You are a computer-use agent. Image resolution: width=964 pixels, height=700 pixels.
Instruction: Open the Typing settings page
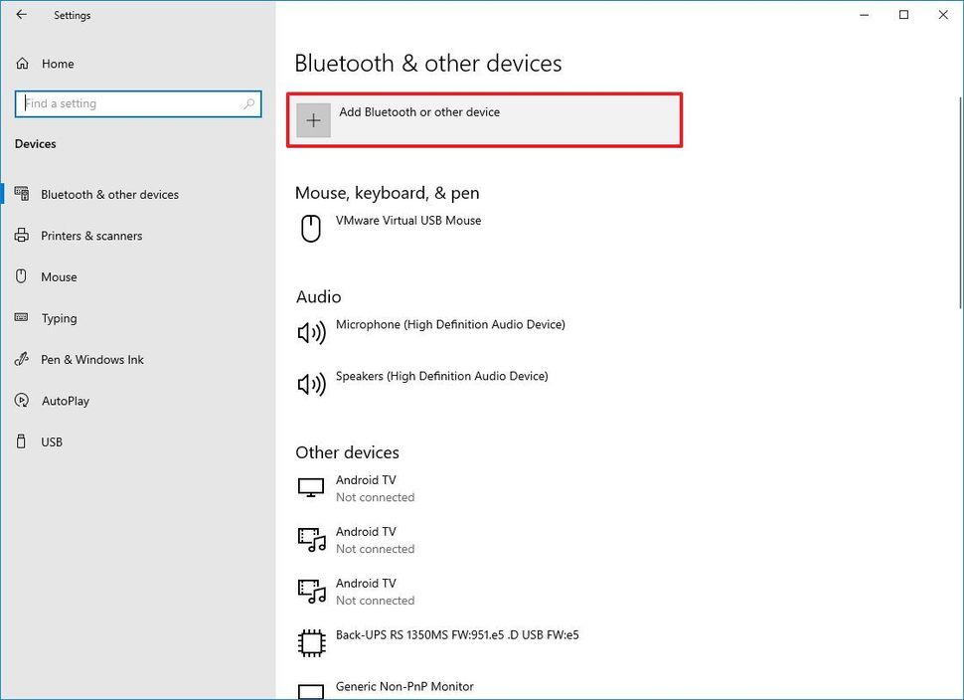coord(59,318)
